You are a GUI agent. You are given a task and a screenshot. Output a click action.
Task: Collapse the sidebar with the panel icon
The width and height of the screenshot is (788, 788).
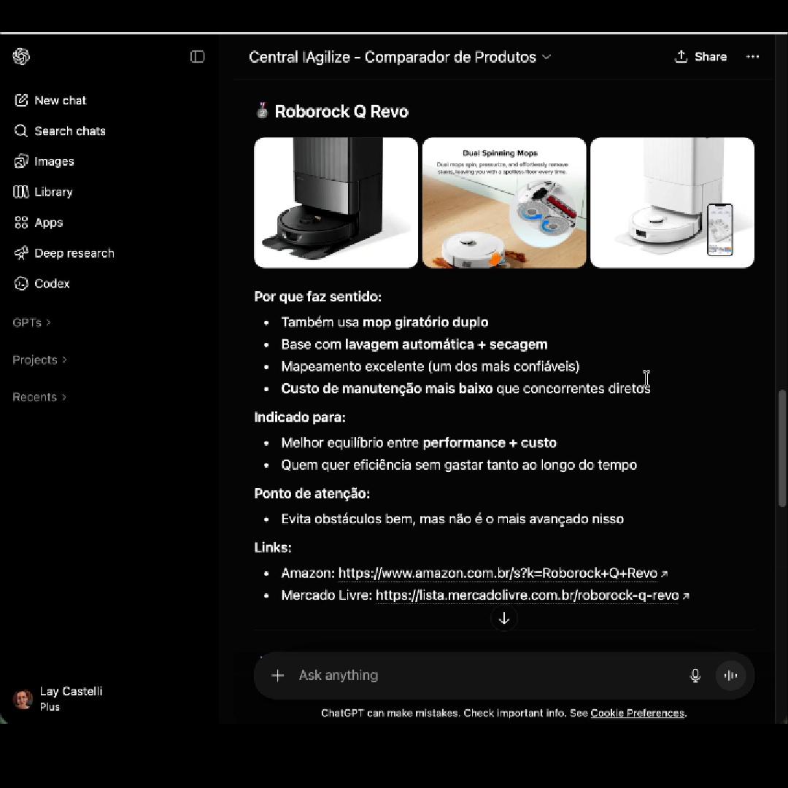pos(197,56)
